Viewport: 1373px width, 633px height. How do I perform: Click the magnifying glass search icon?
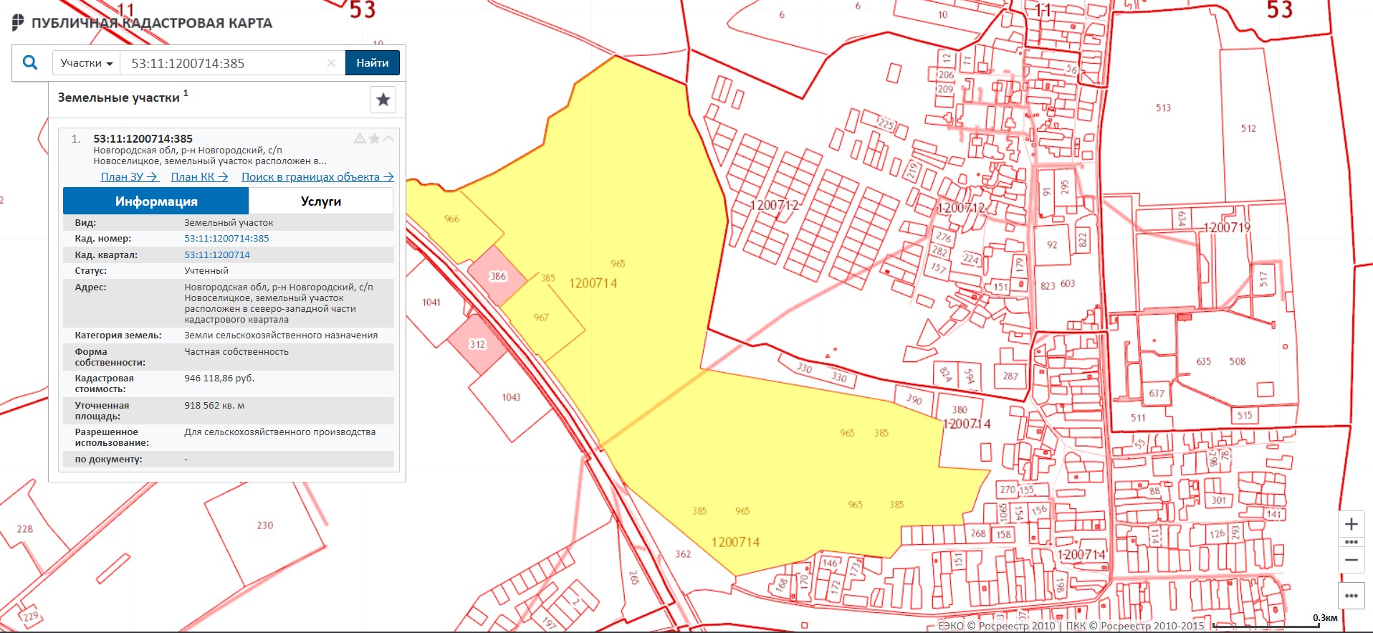(x=30, y=63)
